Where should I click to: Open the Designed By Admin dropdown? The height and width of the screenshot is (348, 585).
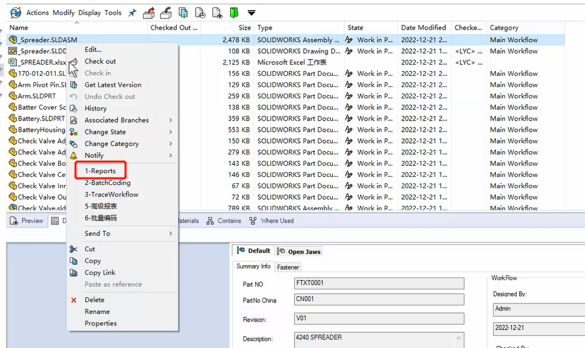click(538, 309)
